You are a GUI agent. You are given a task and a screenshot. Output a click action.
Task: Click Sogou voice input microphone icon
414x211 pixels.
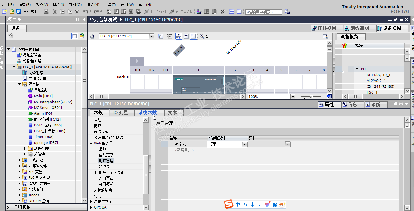click(x=252, y=205)
